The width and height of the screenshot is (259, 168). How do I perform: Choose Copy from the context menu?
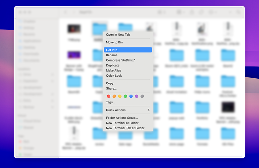[x=128, y=83]
